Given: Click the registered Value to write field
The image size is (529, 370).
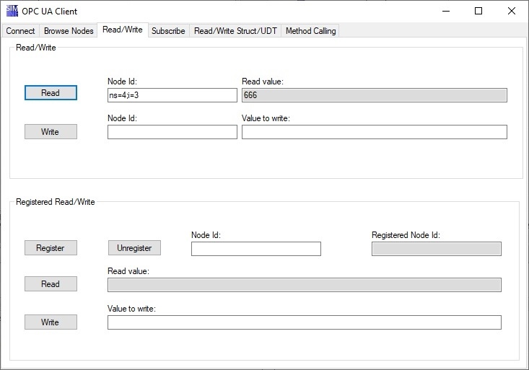Looking at the screenshot, I should tap(305, 322).
